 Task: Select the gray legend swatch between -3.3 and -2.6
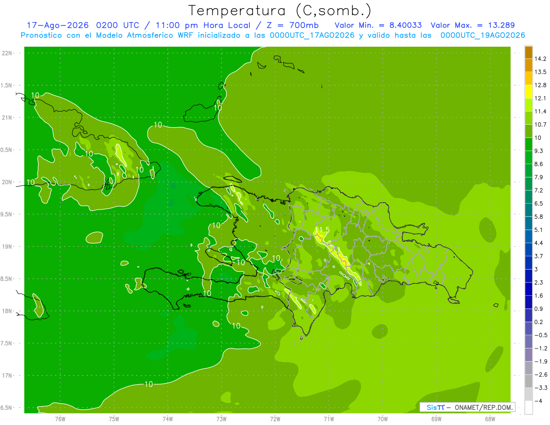(528, 381)
